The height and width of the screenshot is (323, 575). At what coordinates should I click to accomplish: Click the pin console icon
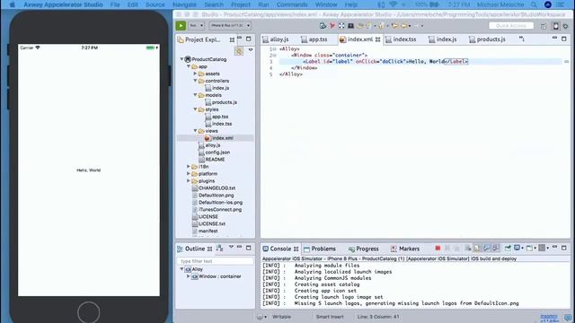[x=508, y=249]
